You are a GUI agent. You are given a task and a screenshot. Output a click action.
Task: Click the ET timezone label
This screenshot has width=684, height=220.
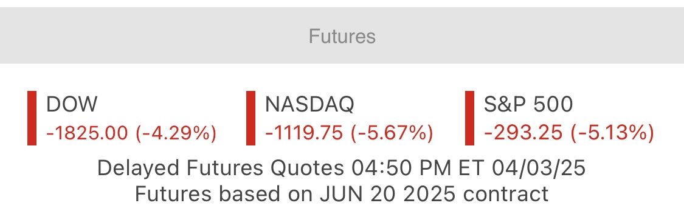(x=472, y=168)
